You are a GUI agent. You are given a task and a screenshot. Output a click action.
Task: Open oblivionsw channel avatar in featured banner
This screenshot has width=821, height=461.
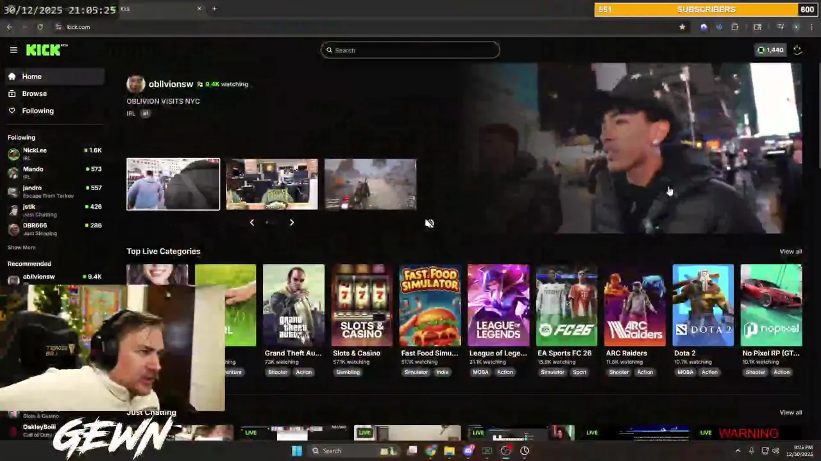click(135, 84)
